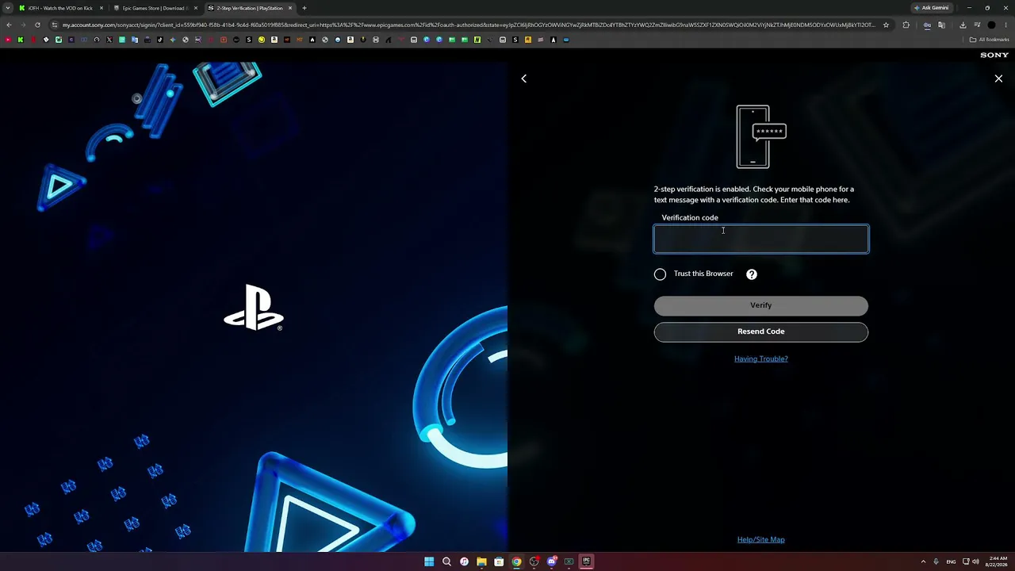Show hidden system tray icons
The height and width of the screenshot is (571, 1015).
click(x=923, y=561)
